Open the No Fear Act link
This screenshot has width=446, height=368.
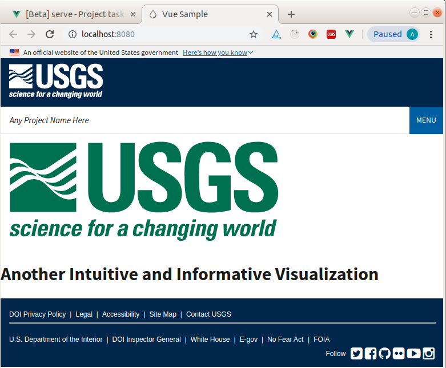[x=286, y=339]
